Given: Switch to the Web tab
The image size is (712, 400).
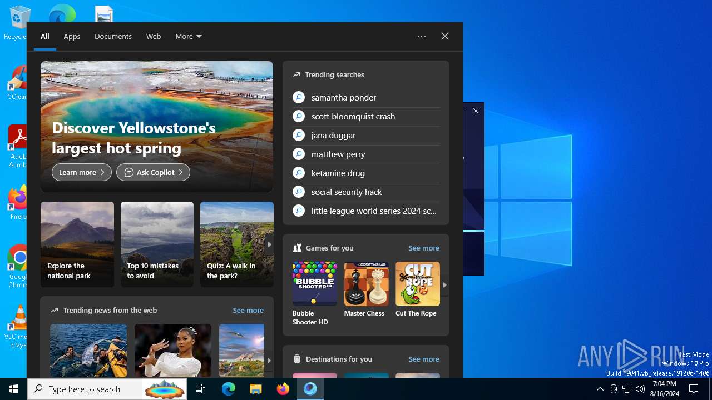Looking at the screenshot, I should point(154,36).
